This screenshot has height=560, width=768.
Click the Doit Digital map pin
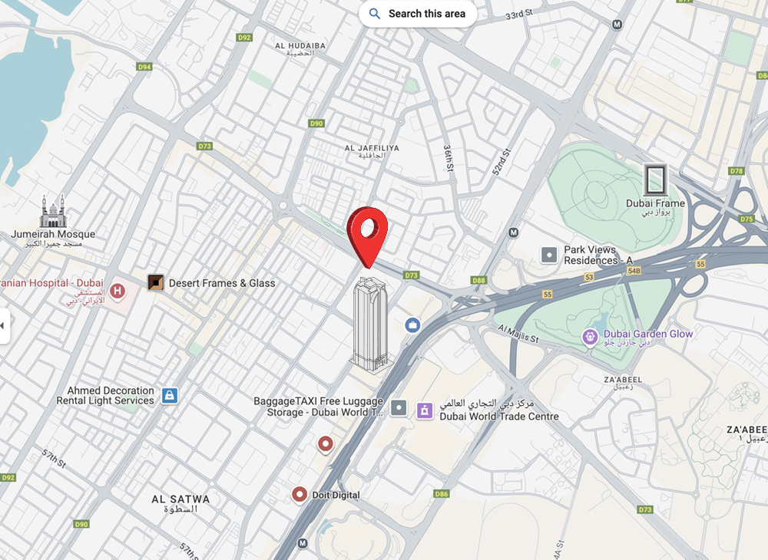300,495
